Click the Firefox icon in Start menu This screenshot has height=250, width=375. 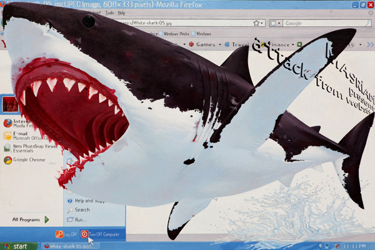pos(7,123)
